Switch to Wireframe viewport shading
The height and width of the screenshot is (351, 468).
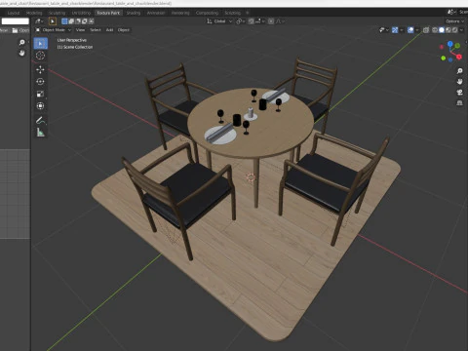pos(435,30)
